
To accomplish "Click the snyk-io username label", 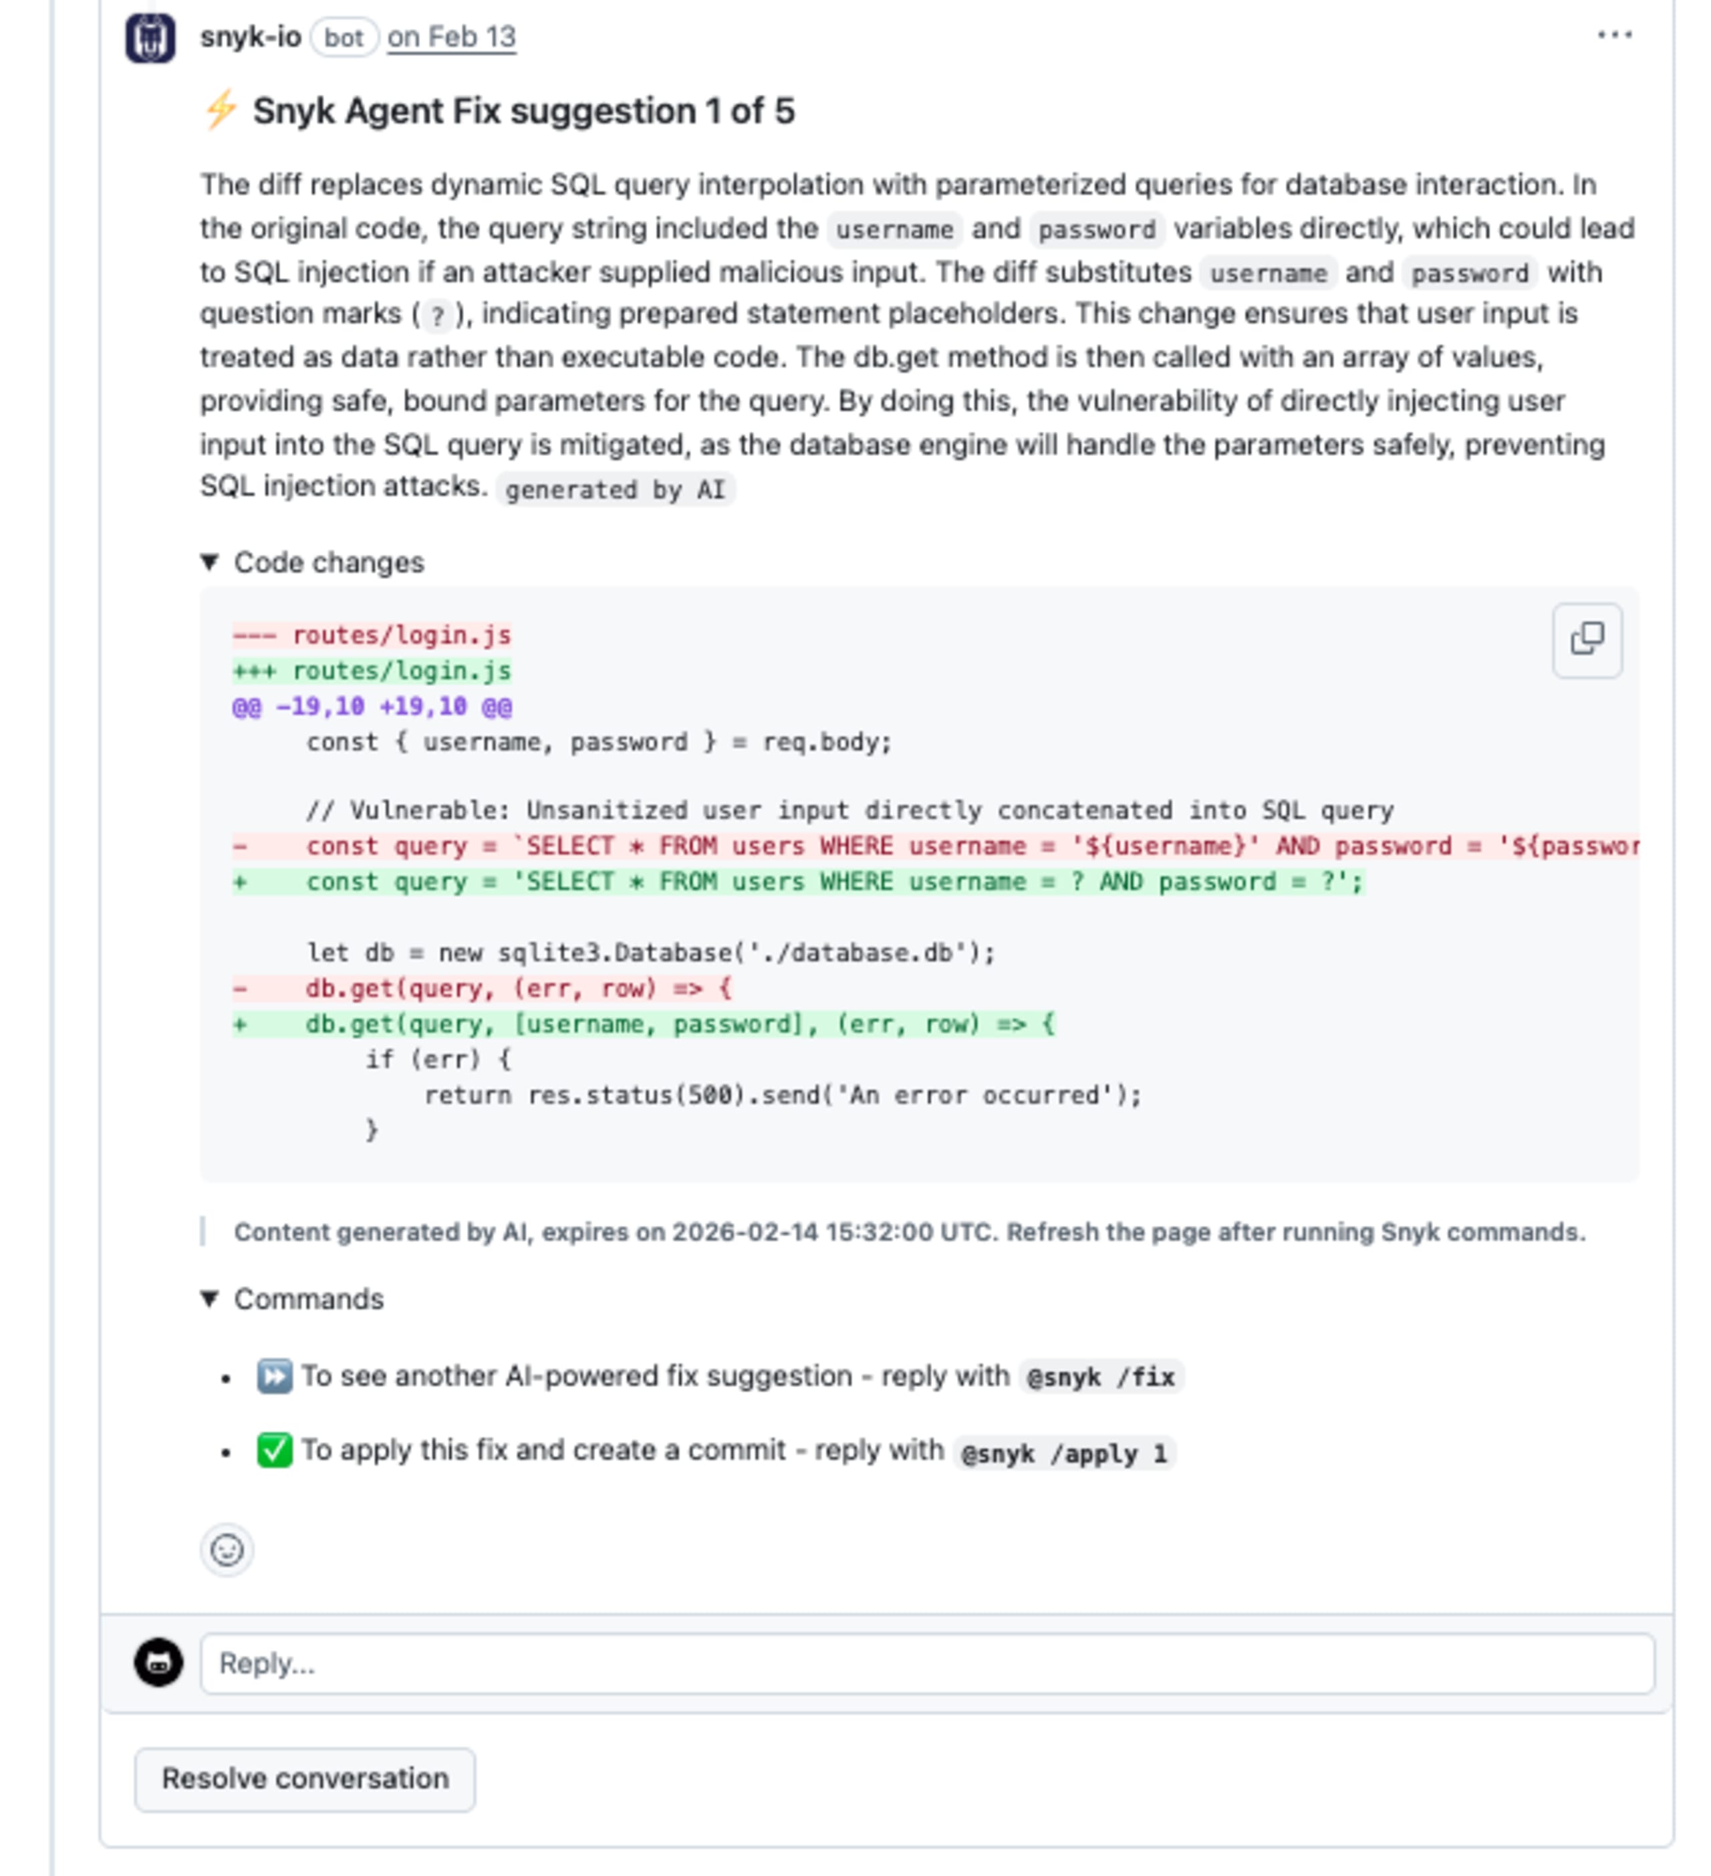I will 249,37.
